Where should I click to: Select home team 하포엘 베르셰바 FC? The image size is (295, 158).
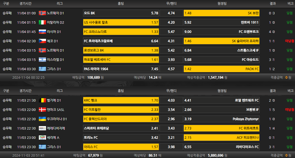coord(121,60)
